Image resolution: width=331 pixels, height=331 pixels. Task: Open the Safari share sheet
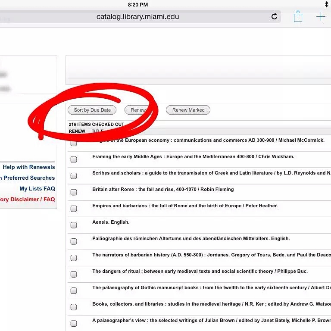pos(298,17)
